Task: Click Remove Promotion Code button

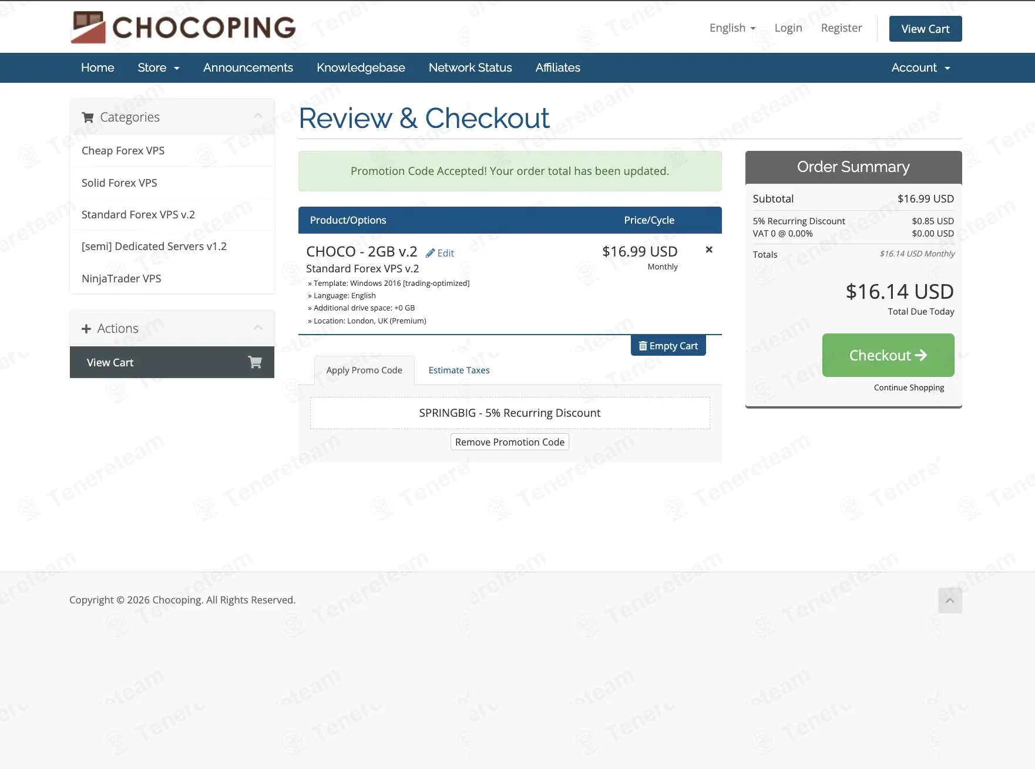Action: tap(509, 442)
